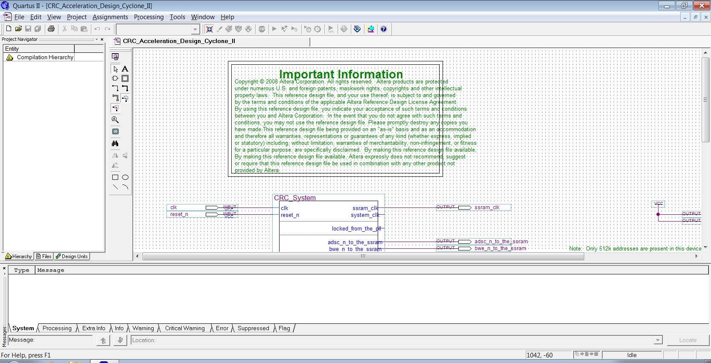Viewport: 711px width, 363px height.
Task: Close the Messages panel
Action: 4,268
